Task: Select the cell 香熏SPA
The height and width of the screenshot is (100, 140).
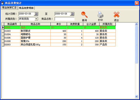Action: pyautogui.click(x=35, y=41)
